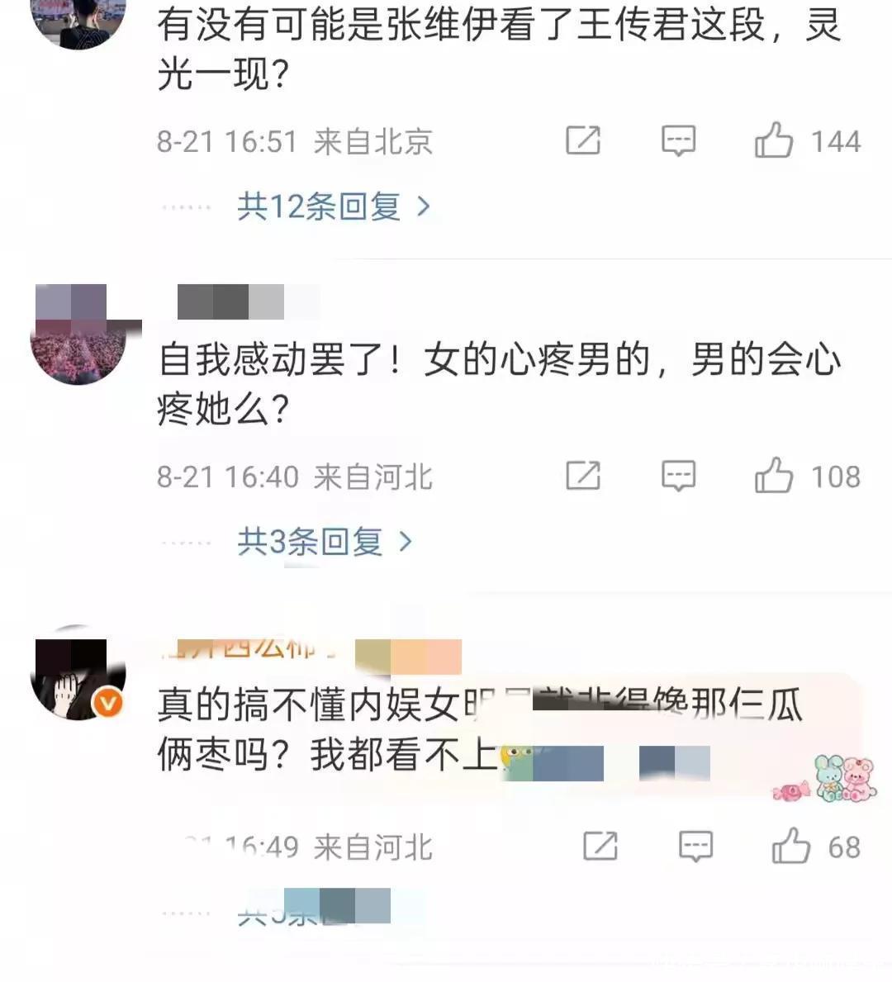
Task: Open the flower-field avatar profile
Action: click(x=78, y=335)
